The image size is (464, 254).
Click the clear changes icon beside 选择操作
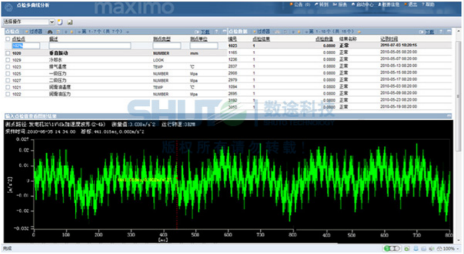[60, 22]
